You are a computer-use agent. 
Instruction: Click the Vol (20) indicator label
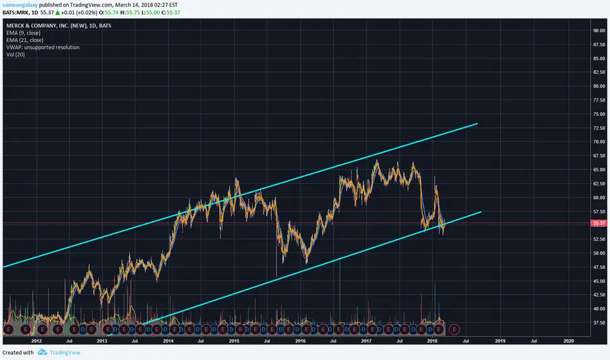(16, 54)
